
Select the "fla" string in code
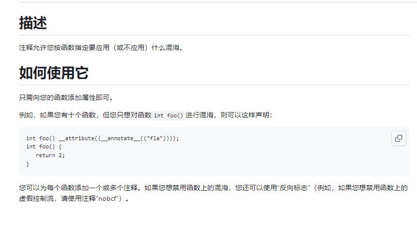pyautogui.click(x=154, y=138)
